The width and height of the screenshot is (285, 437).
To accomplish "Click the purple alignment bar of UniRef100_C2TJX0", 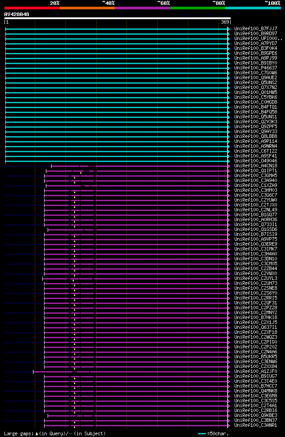I will [x=136, y=205].
